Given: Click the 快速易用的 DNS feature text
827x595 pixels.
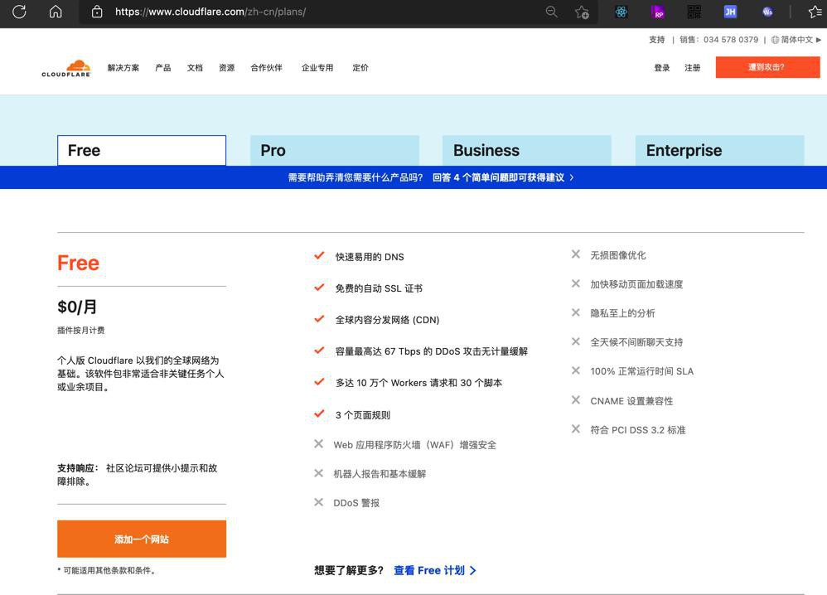Looking at the screenshot, I should tap(370, 257).
